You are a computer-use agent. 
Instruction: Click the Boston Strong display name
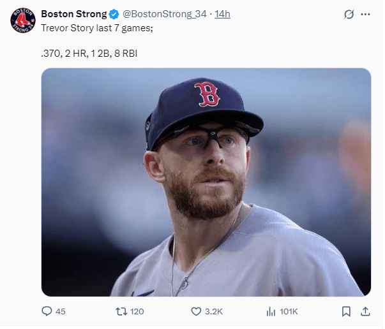tap(73, 14)
